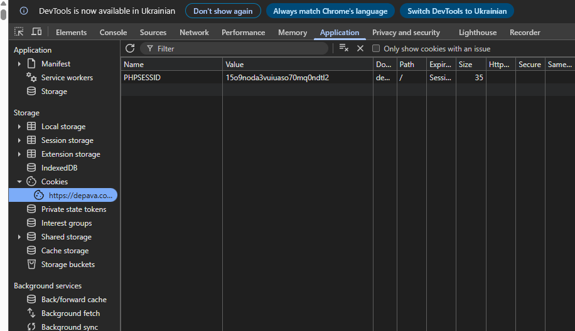
Task: Click the scrollbar thumb in the upper-left corner
Action: click(3, 14)
